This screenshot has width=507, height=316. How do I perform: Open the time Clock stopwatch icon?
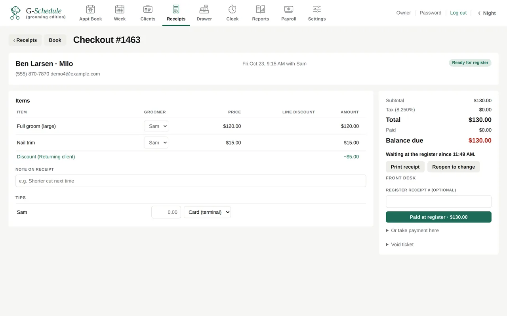coord(233,9)
